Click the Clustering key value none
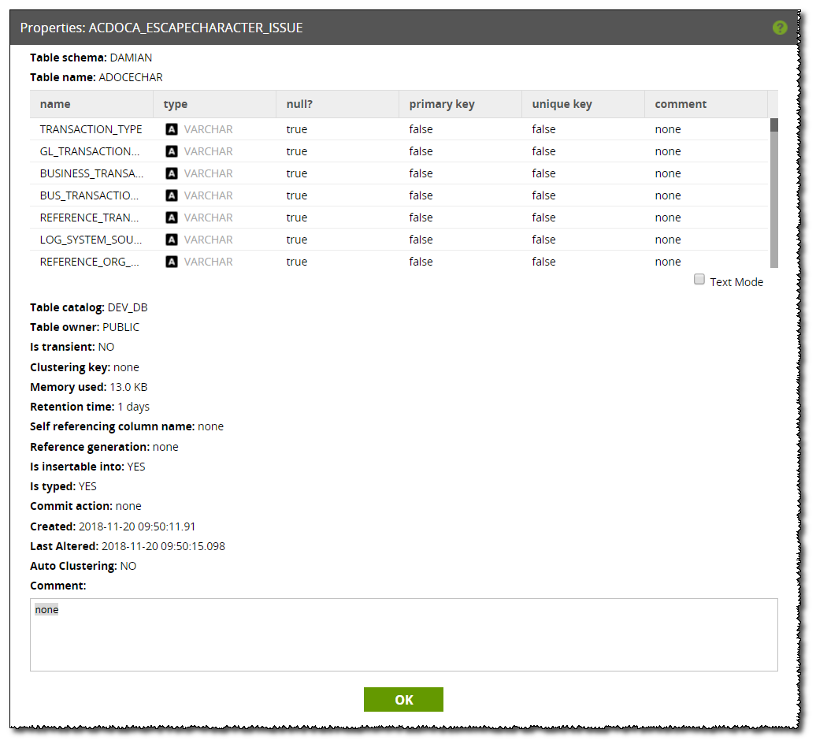 click(x=126, y=367)
